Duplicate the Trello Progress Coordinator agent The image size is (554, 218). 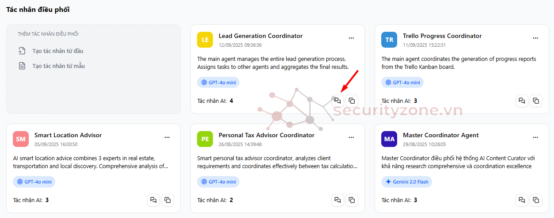(536, 101)
